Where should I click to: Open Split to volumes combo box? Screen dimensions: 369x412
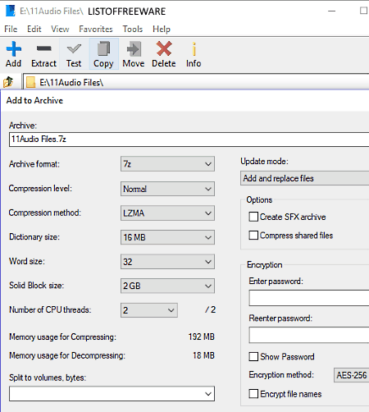click(112, 394)
